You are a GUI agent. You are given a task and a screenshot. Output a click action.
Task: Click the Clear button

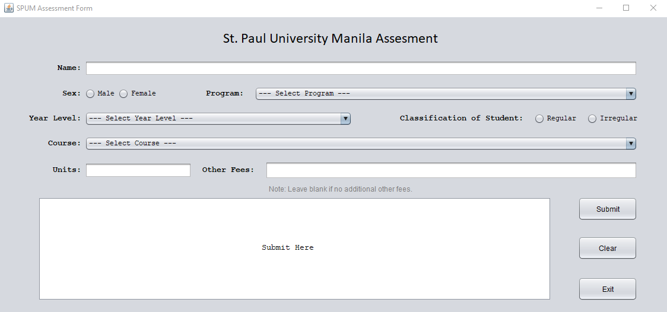[x=608, y=249]
